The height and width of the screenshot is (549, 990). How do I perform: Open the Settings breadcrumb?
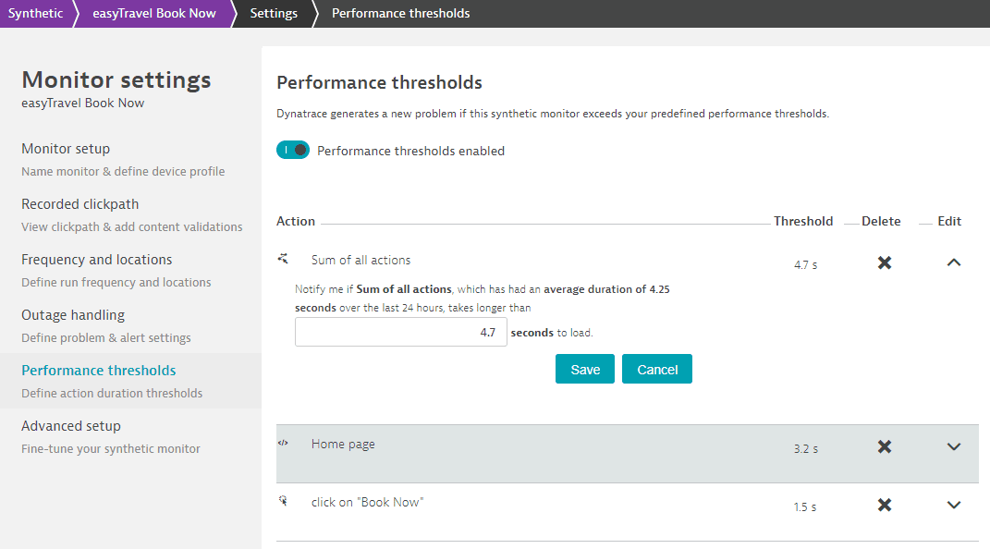274,13
